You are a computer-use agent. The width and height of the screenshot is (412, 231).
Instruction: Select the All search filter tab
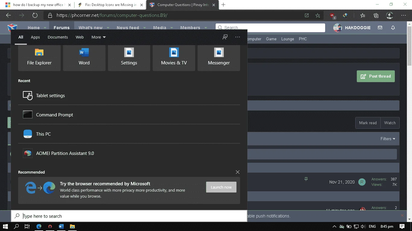point(21,37)
